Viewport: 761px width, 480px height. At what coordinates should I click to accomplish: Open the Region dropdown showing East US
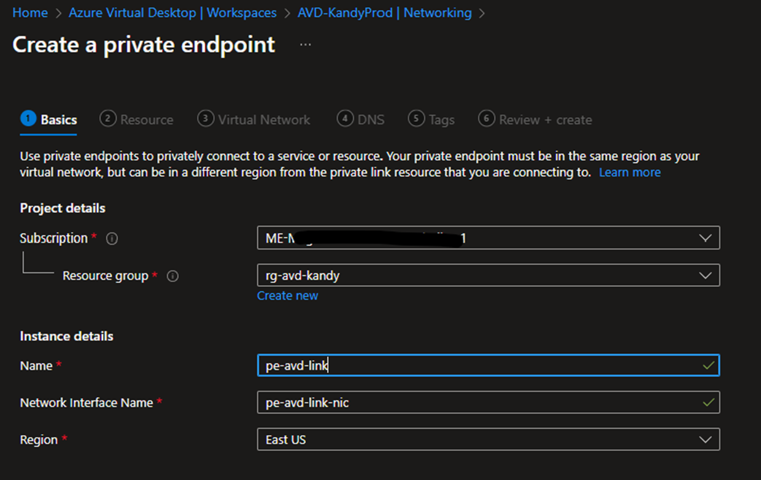click(x=489, y=440)
